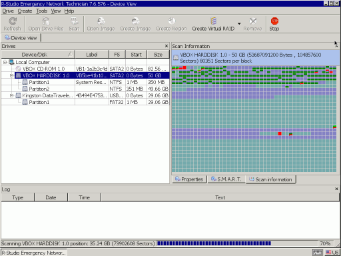
Task: Click the Scanning VBOX HARDDISK status text
Action: 78,243
